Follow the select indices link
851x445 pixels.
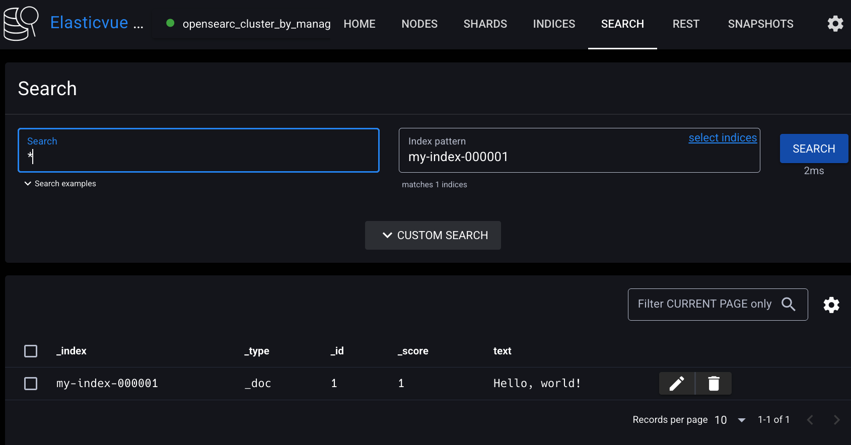pyautogui.click(x=723, y=138)
